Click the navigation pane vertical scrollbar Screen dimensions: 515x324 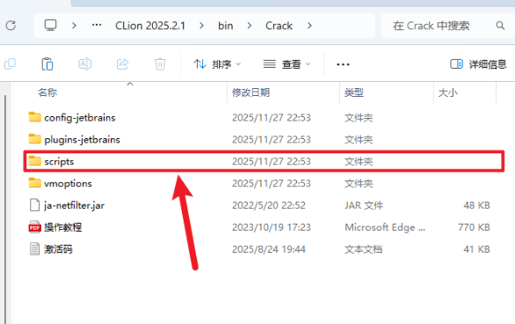coord(5,209)
